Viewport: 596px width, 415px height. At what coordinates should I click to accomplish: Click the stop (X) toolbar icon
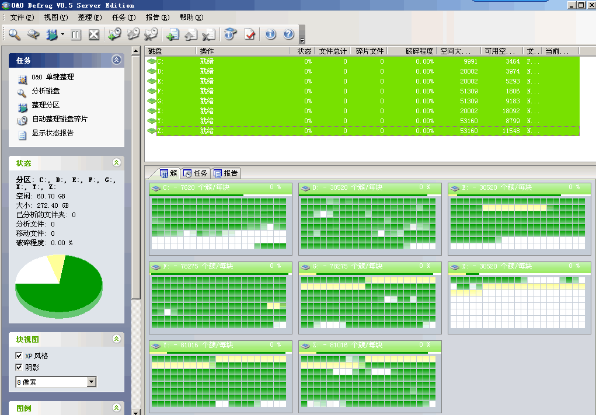click(94, 35)
